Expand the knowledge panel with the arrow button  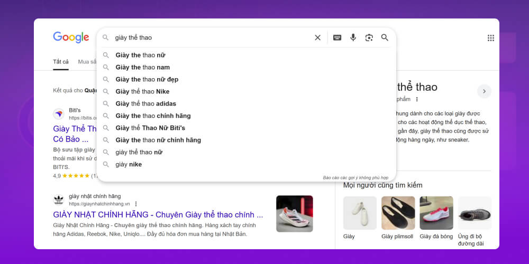tap(484, 91)
